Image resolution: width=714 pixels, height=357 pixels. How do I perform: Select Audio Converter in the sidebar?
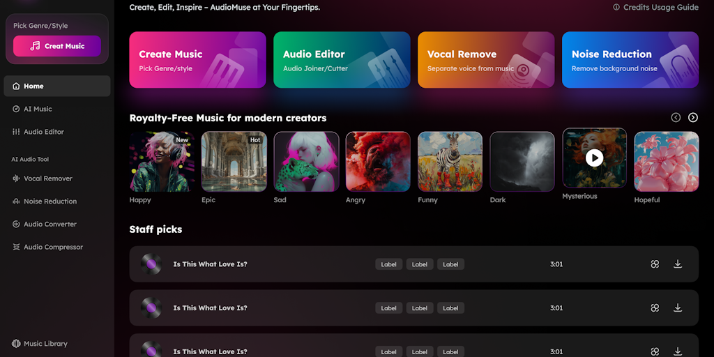pyautogui.click(x=44, y=224)
